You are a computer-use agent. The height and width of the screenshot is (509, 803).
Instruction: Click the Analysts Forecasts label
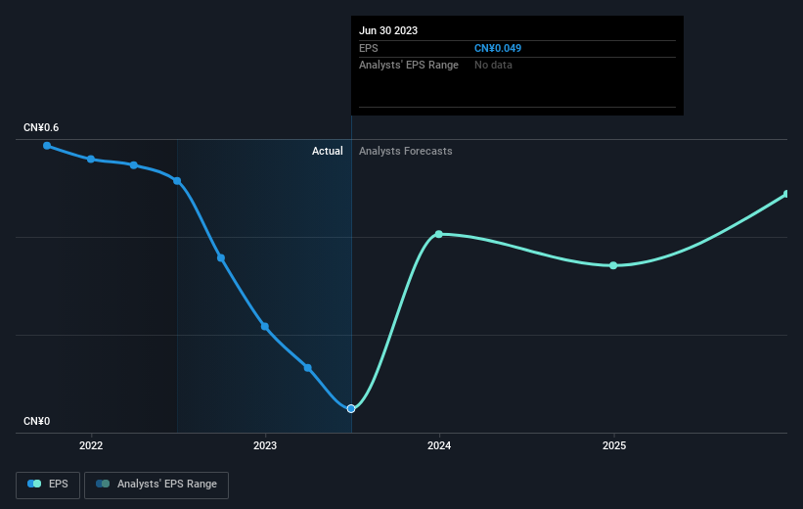click(406, 151)
